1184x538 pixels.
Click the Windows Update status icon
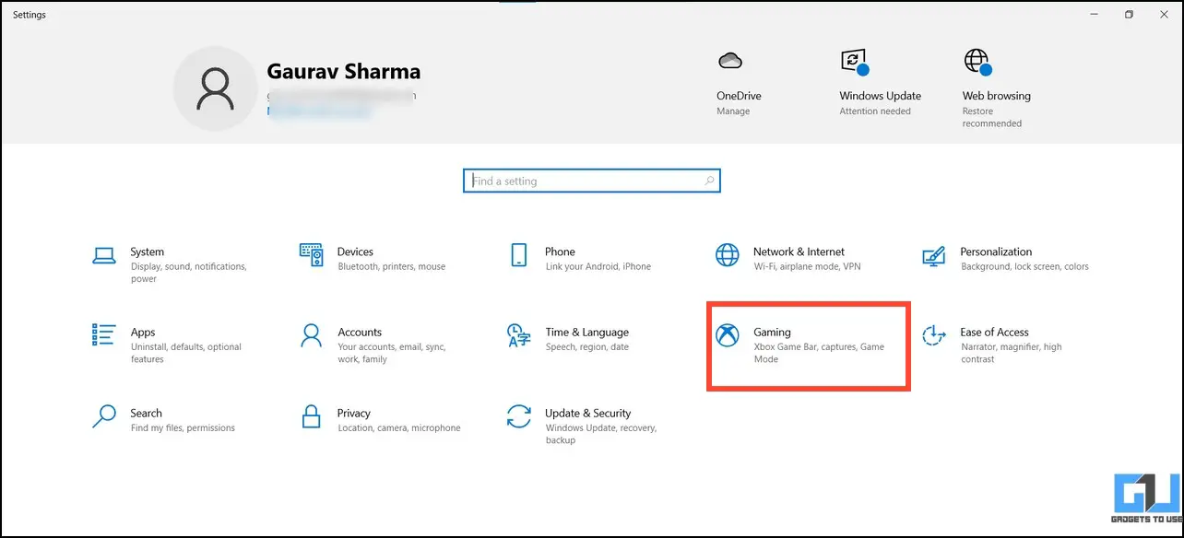point(854,62)
